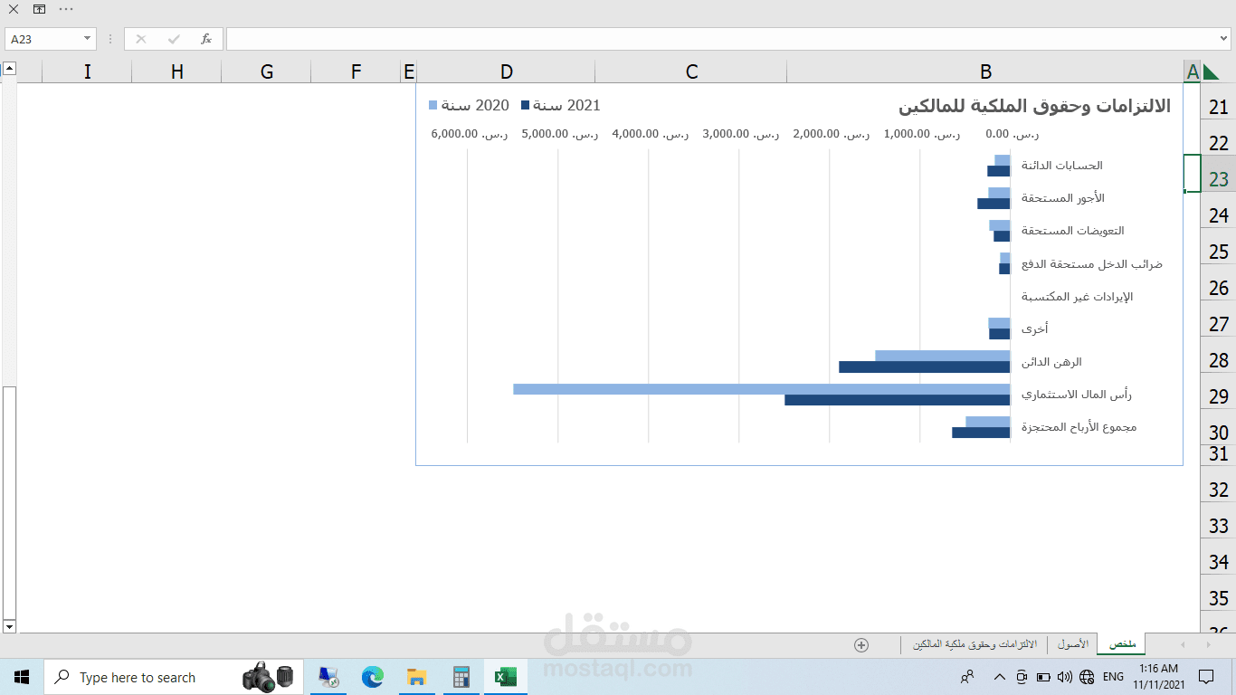Screen dimensions: 1236x695
Task: Select column header I
Action: point(87,71)
